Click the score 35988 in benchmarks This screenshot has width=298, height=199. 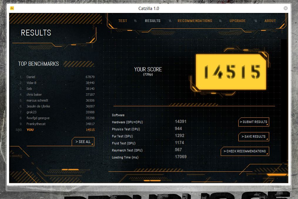(90, 112)
